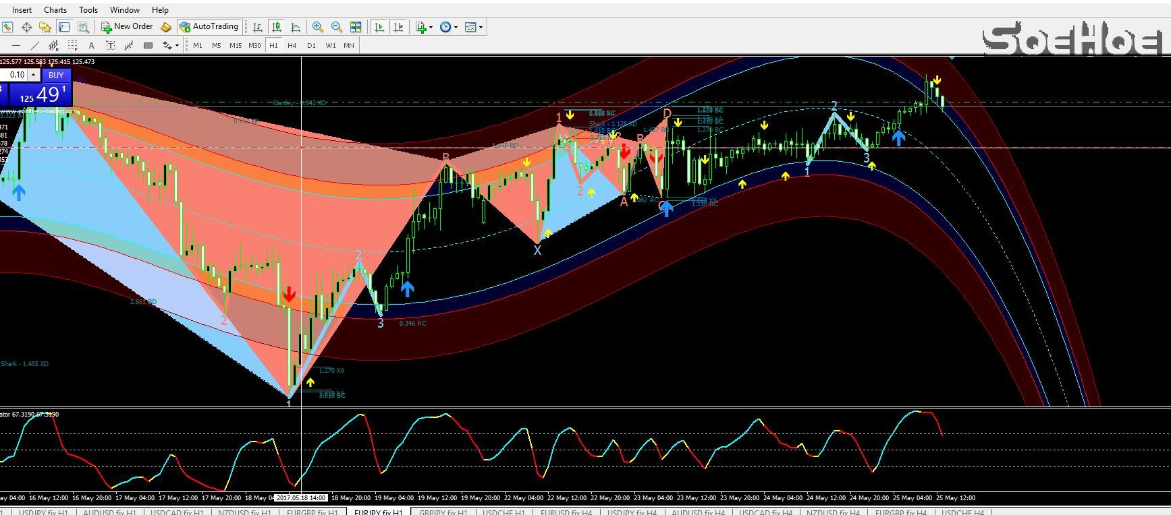Zoom in on the chart
1171x515 pixels.
point(317,27)
